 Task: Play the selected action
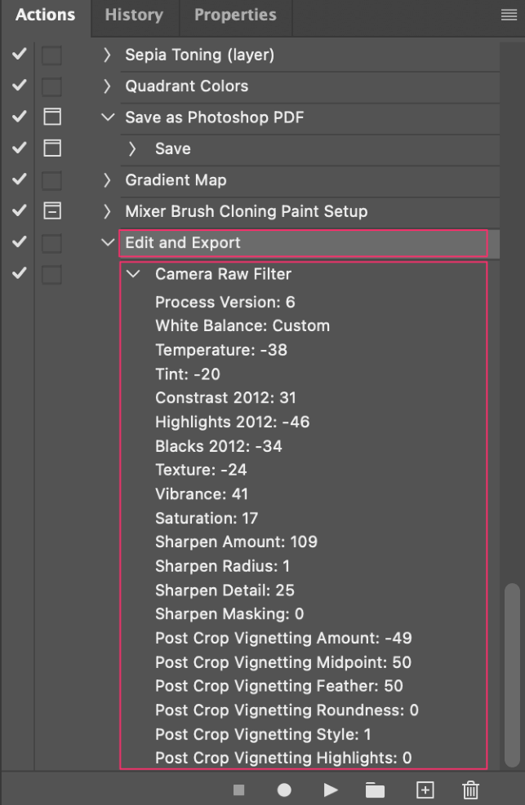coord(331,790)
